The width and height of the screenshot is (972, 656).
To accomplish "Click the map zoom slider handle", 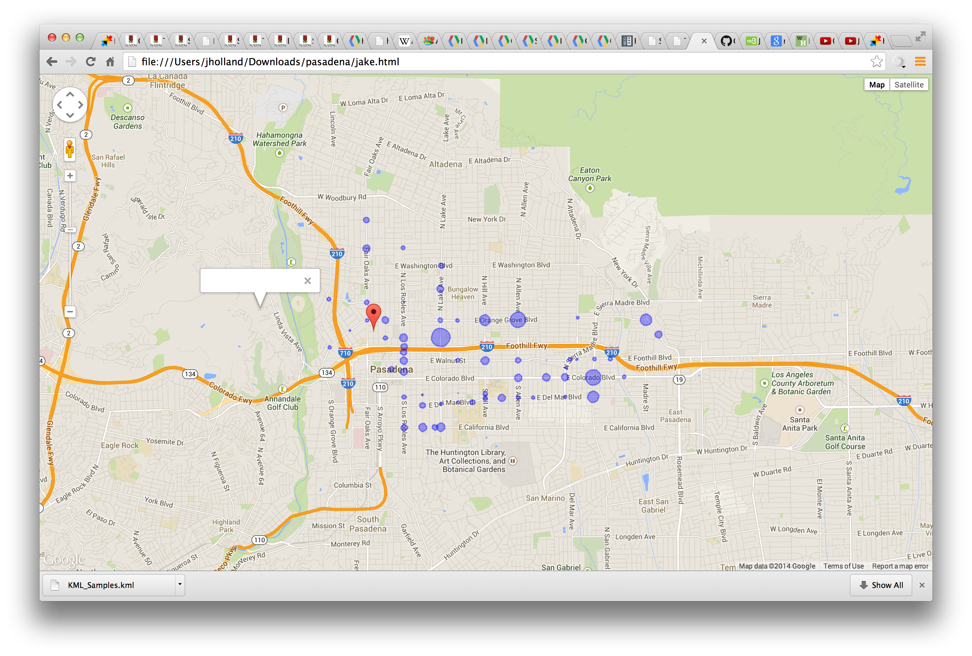I will tap(70, 230).
